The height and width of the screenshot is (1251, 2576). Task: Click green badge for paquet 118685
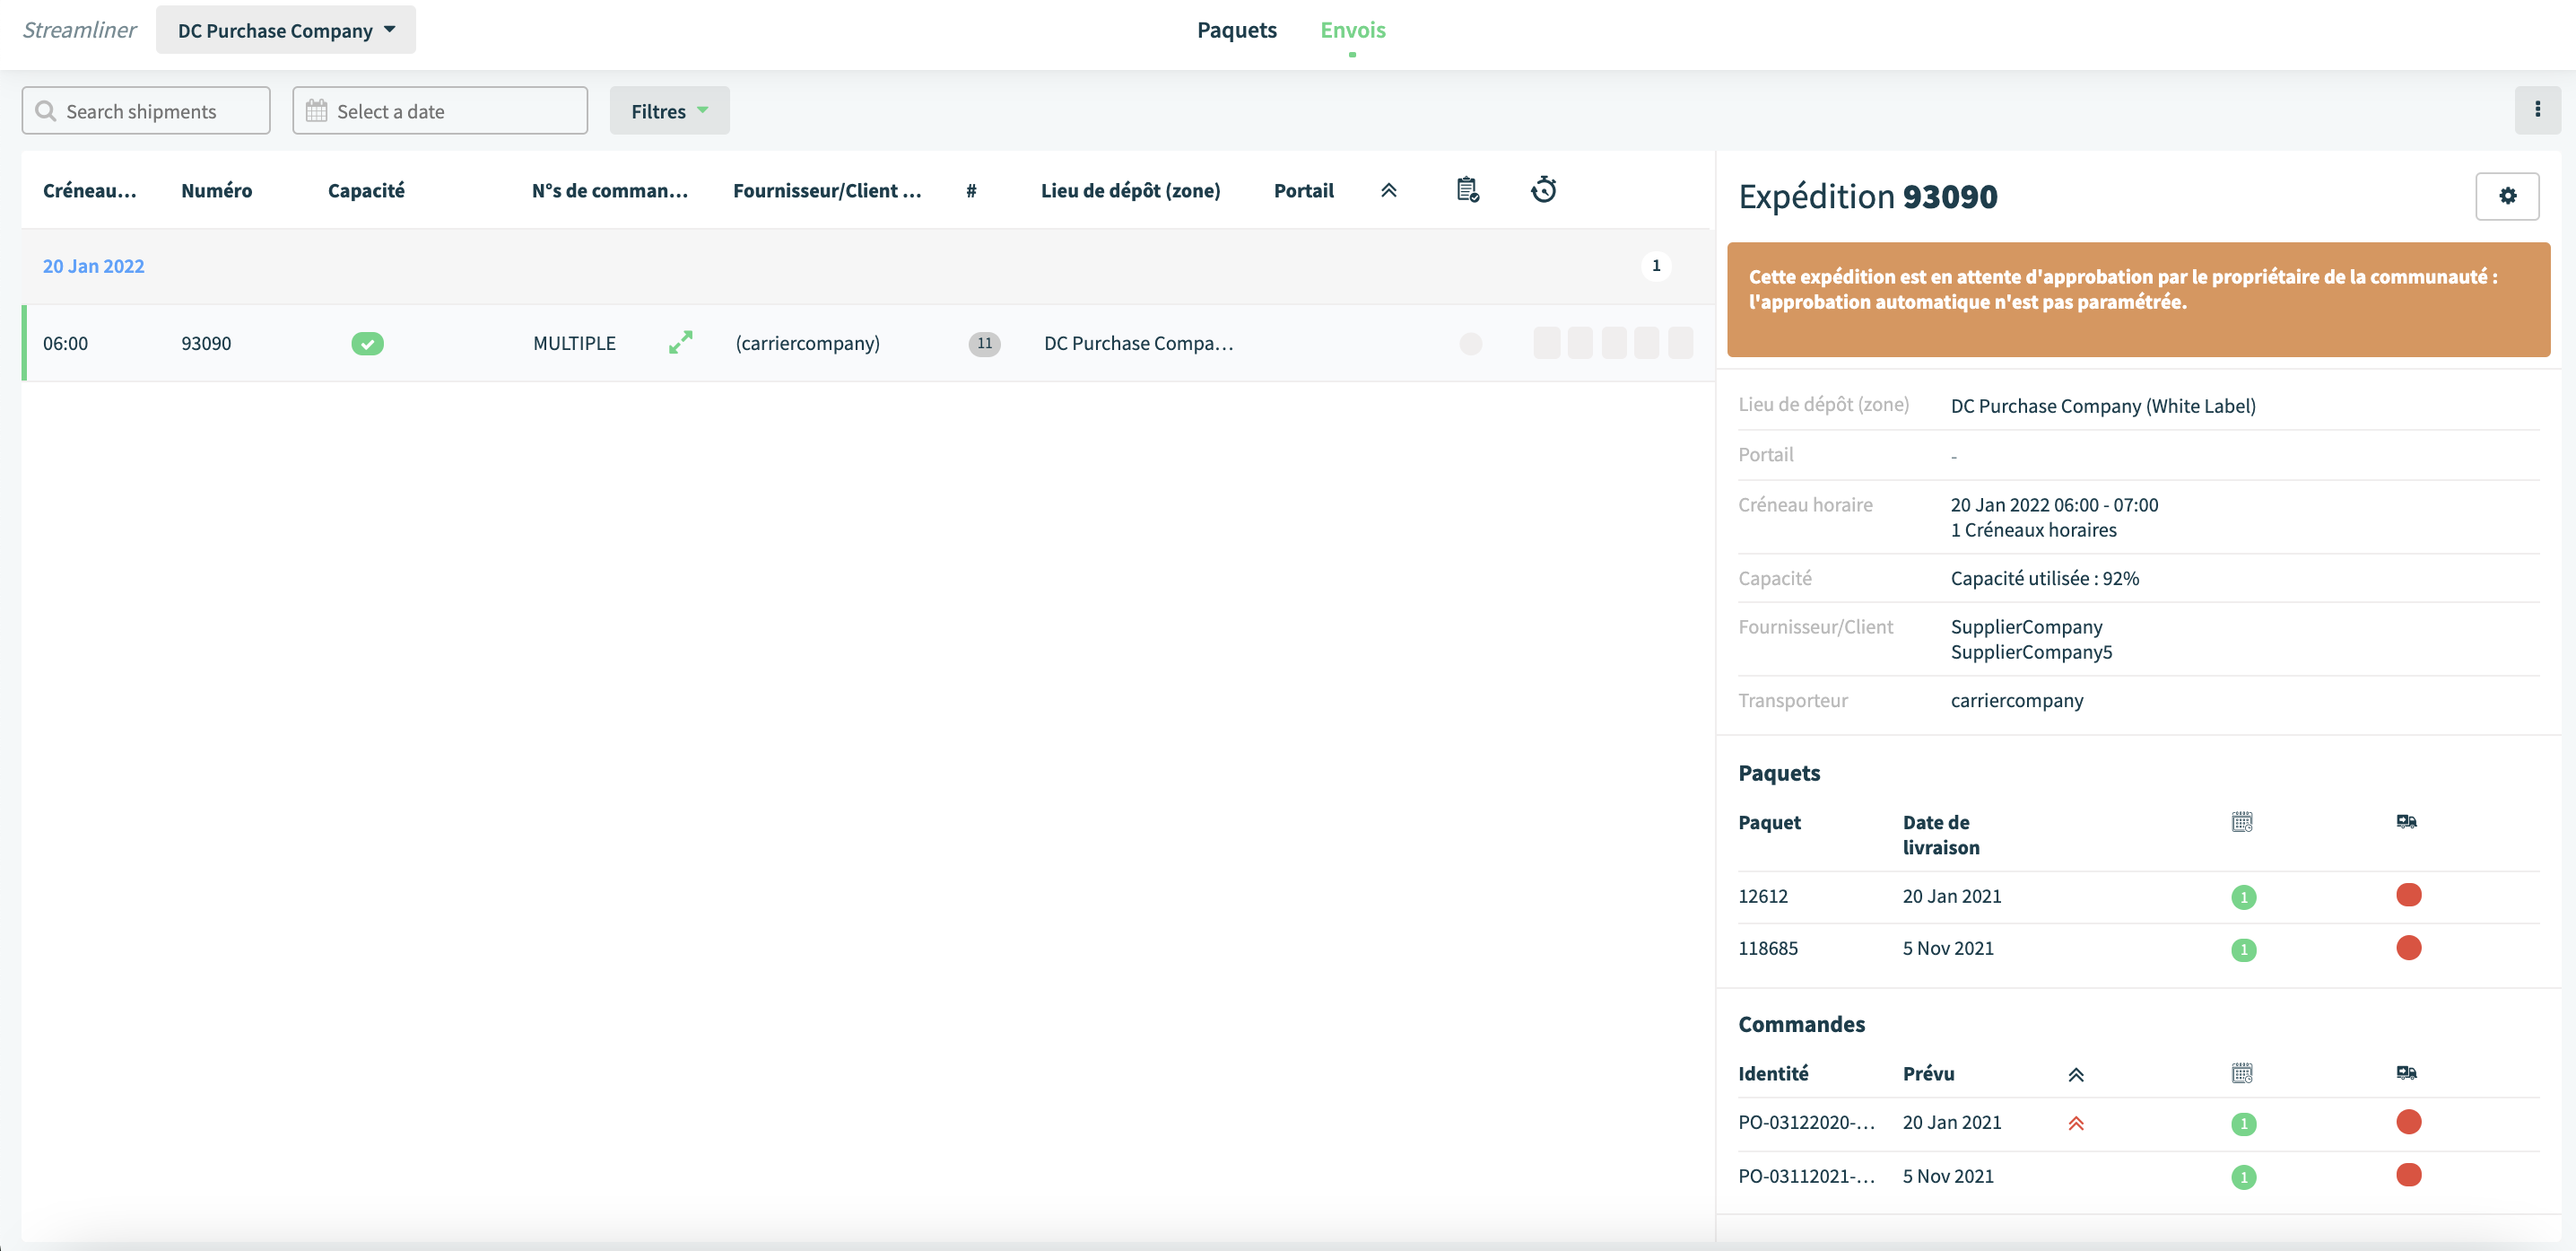click(2243, 949)
